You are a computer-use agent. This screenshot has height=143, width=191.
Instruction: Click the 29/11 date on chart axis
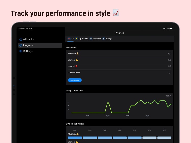148,116
